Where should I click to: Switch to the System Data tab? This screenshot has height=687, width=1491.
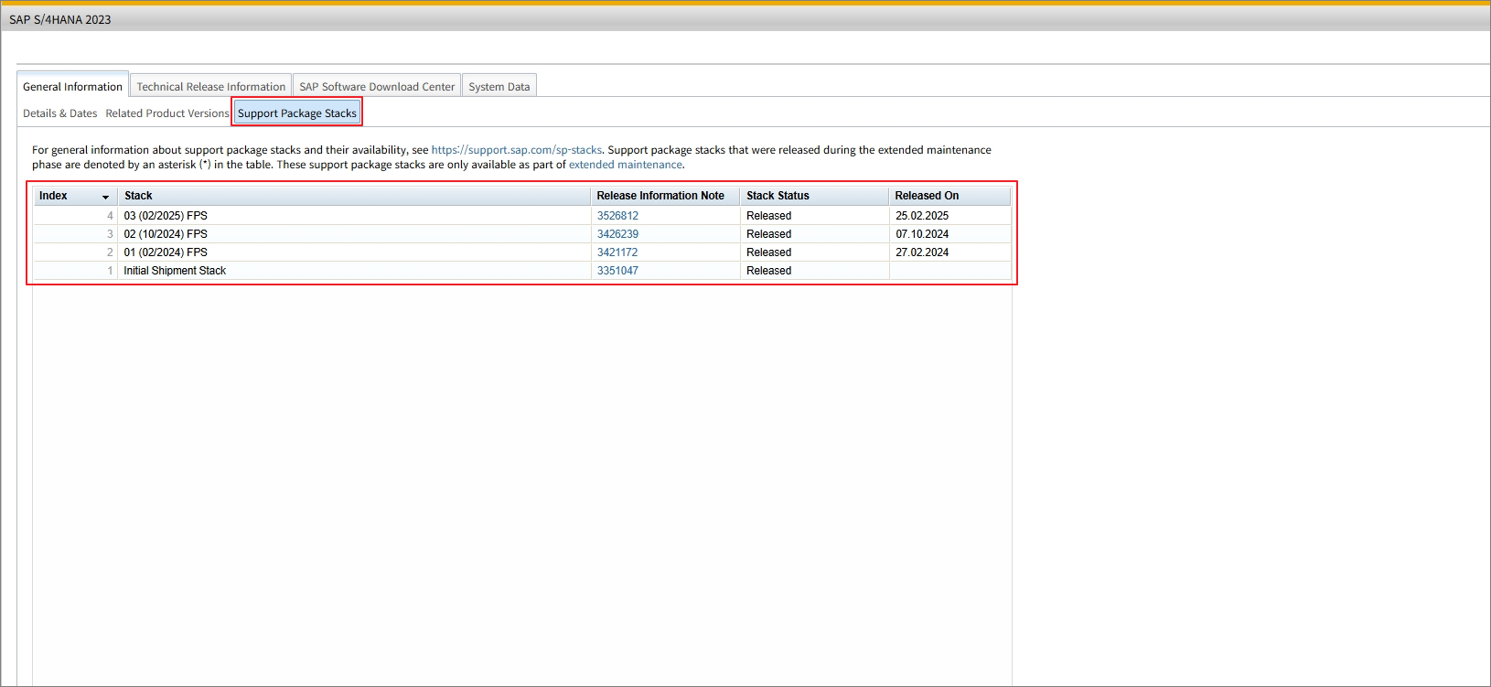(499, 86)
